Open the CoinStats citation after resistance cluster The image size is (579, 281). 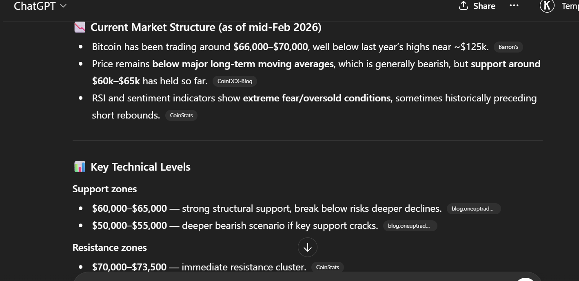pyautogui.click(x=328, y=267)
